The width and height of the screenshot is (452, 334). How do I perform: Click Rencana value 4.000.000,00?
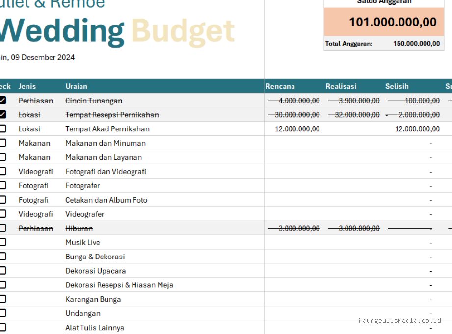point(299,101)
